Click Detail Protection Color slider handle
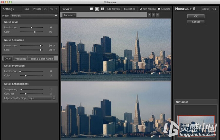The image size is (220, 140). click(x=26, y=76)
